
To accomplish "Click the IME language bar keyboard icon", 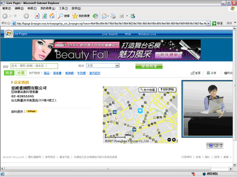I will pyautogui.click(x=211, y=145).
